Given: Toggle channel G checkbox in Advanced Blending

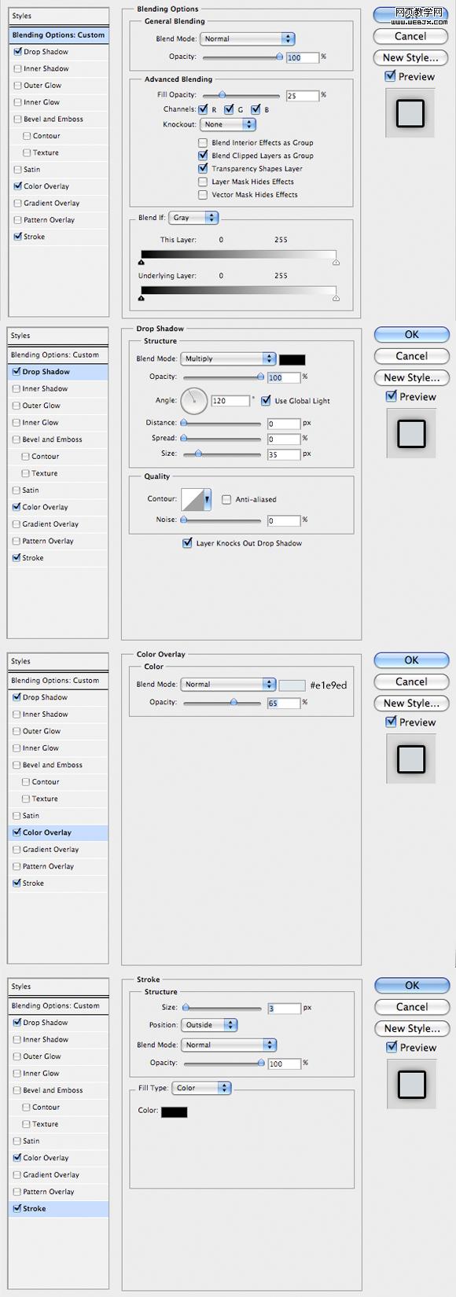Looking at the screenshot, I should (x=229, y=109).
